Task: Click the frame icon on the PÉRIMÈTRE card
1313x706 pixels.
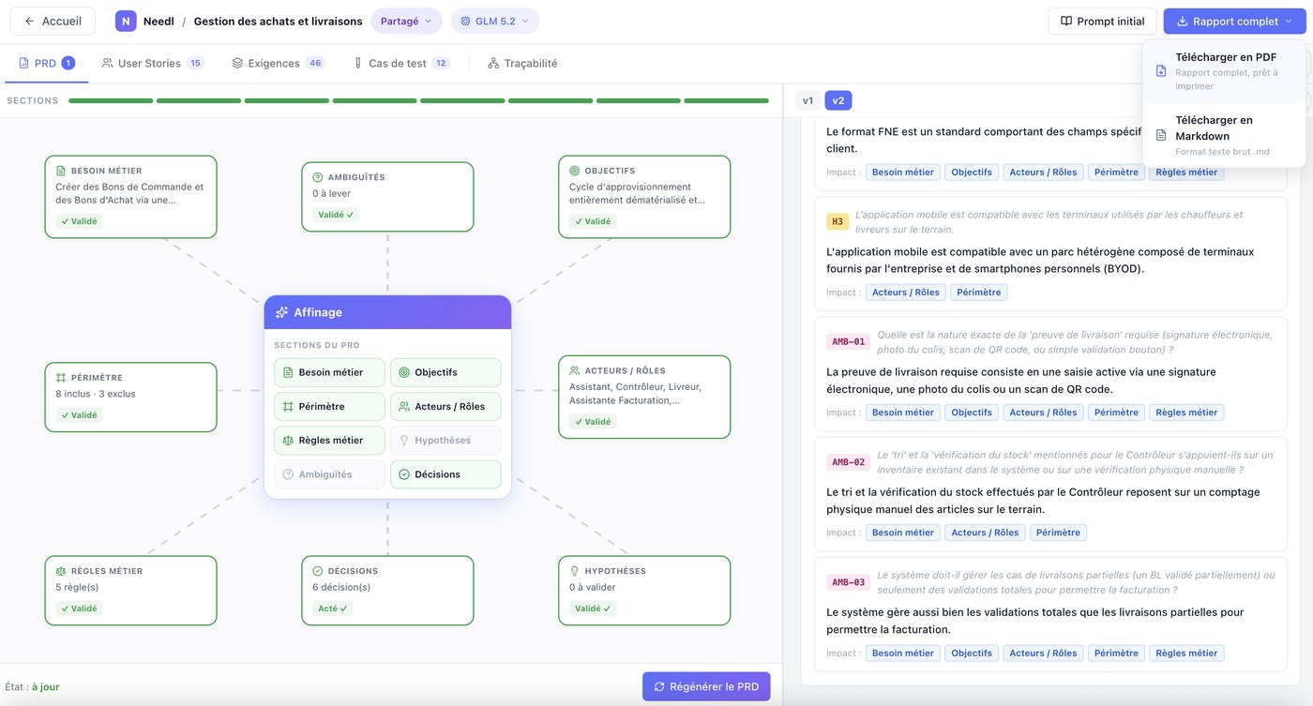Action: tap(61, 378)
